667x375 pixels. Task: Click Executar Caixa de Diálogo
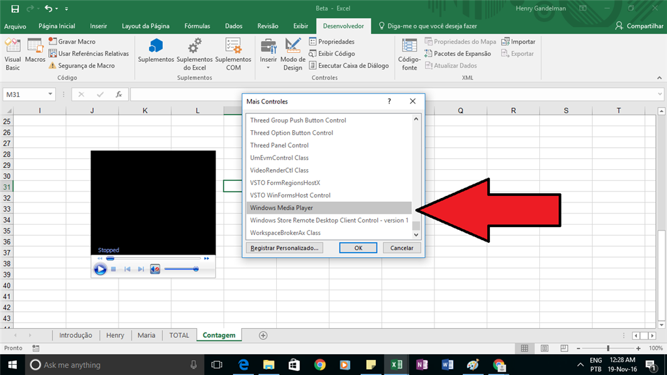coord(349,66)
